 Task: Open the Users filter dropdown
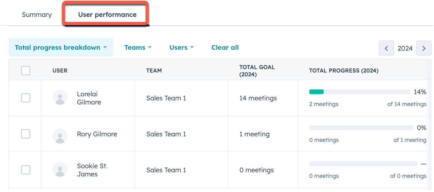(x=181, y=48)
